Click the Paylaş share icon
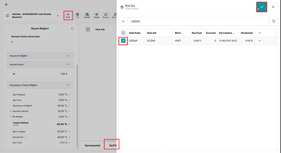The width and height of the screenshot is (281, 153). pyautogui.click(x=97, y=16)
